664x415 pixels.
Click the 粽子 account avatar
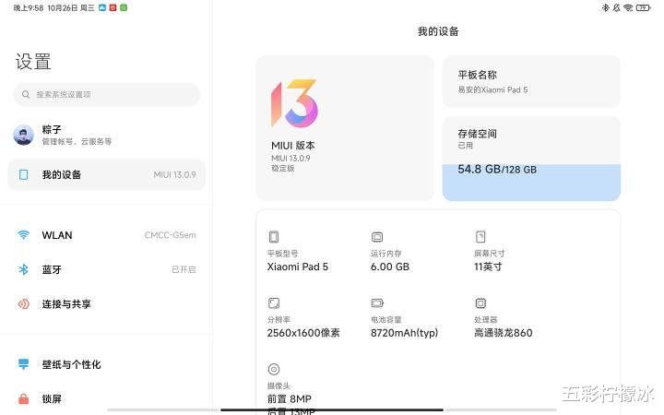tap(23, 136)
